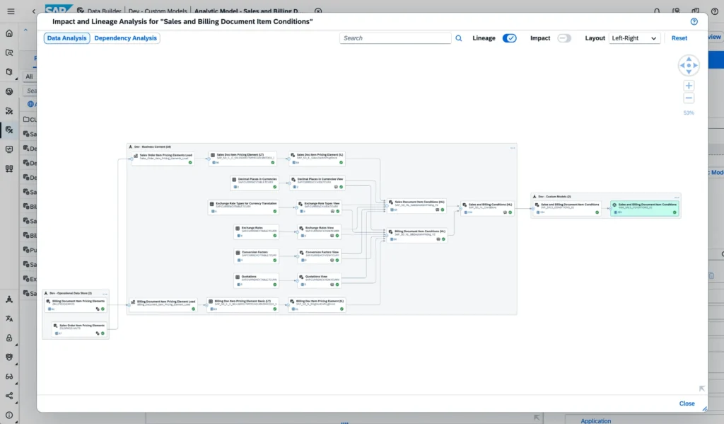Image resolution: width=724 pixels, height=424 pixels.
Task: Open the Layout Left-Right dropdown
Action: click(634, 38)
